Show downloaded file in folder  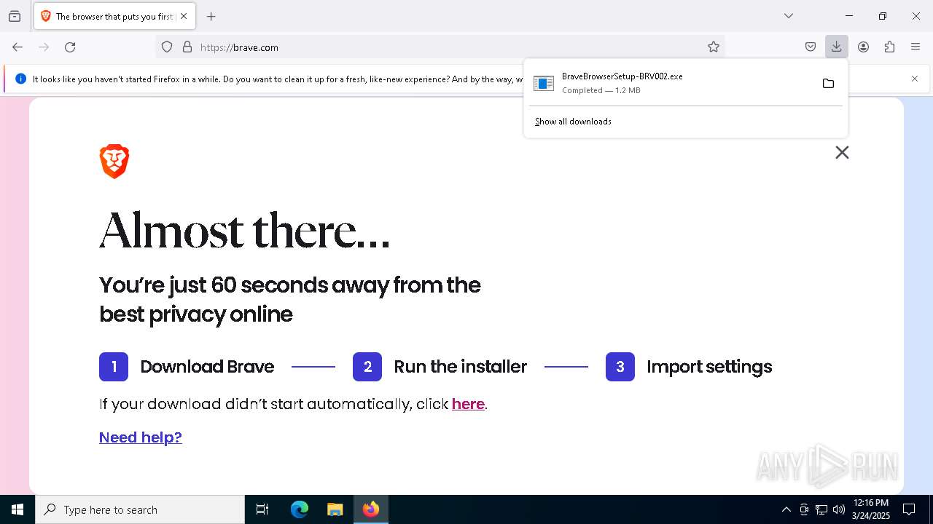click(x=828, y=84)
